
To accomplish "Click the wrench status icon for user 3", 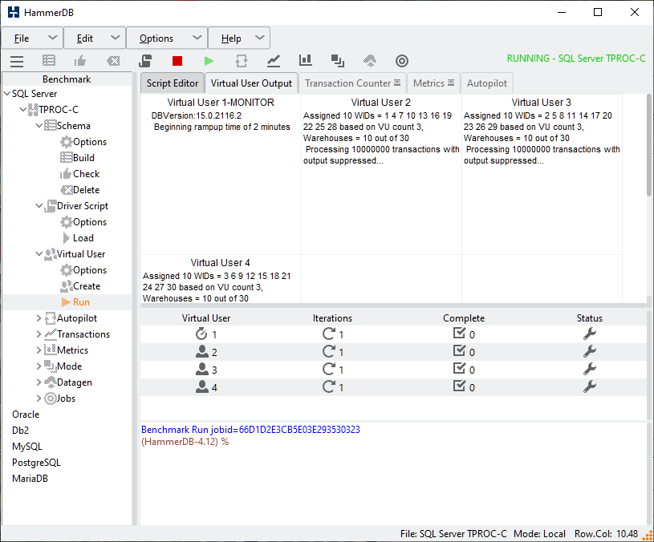I will 589,369.
